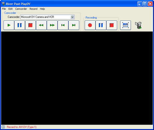The image size is (154, 130).
Task: Open the File menu
Action: (4, 9)
